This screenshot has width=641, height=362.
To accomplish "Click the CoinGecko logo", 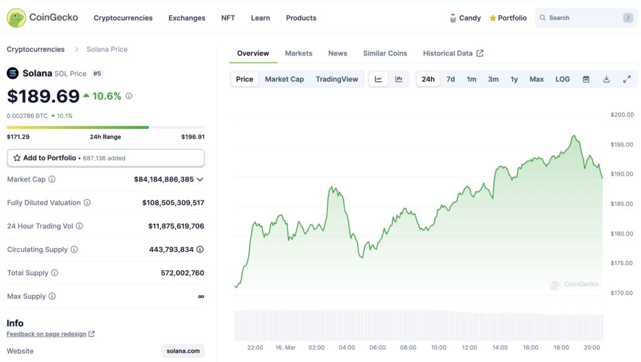I will 43,18.
